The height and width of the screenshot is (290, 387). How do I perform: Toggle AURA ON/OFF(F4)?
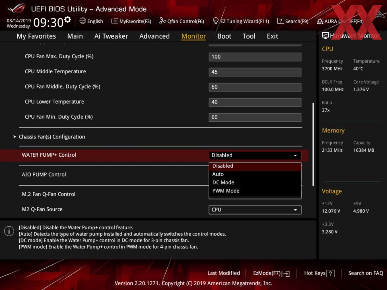click(x=340, y=21)
